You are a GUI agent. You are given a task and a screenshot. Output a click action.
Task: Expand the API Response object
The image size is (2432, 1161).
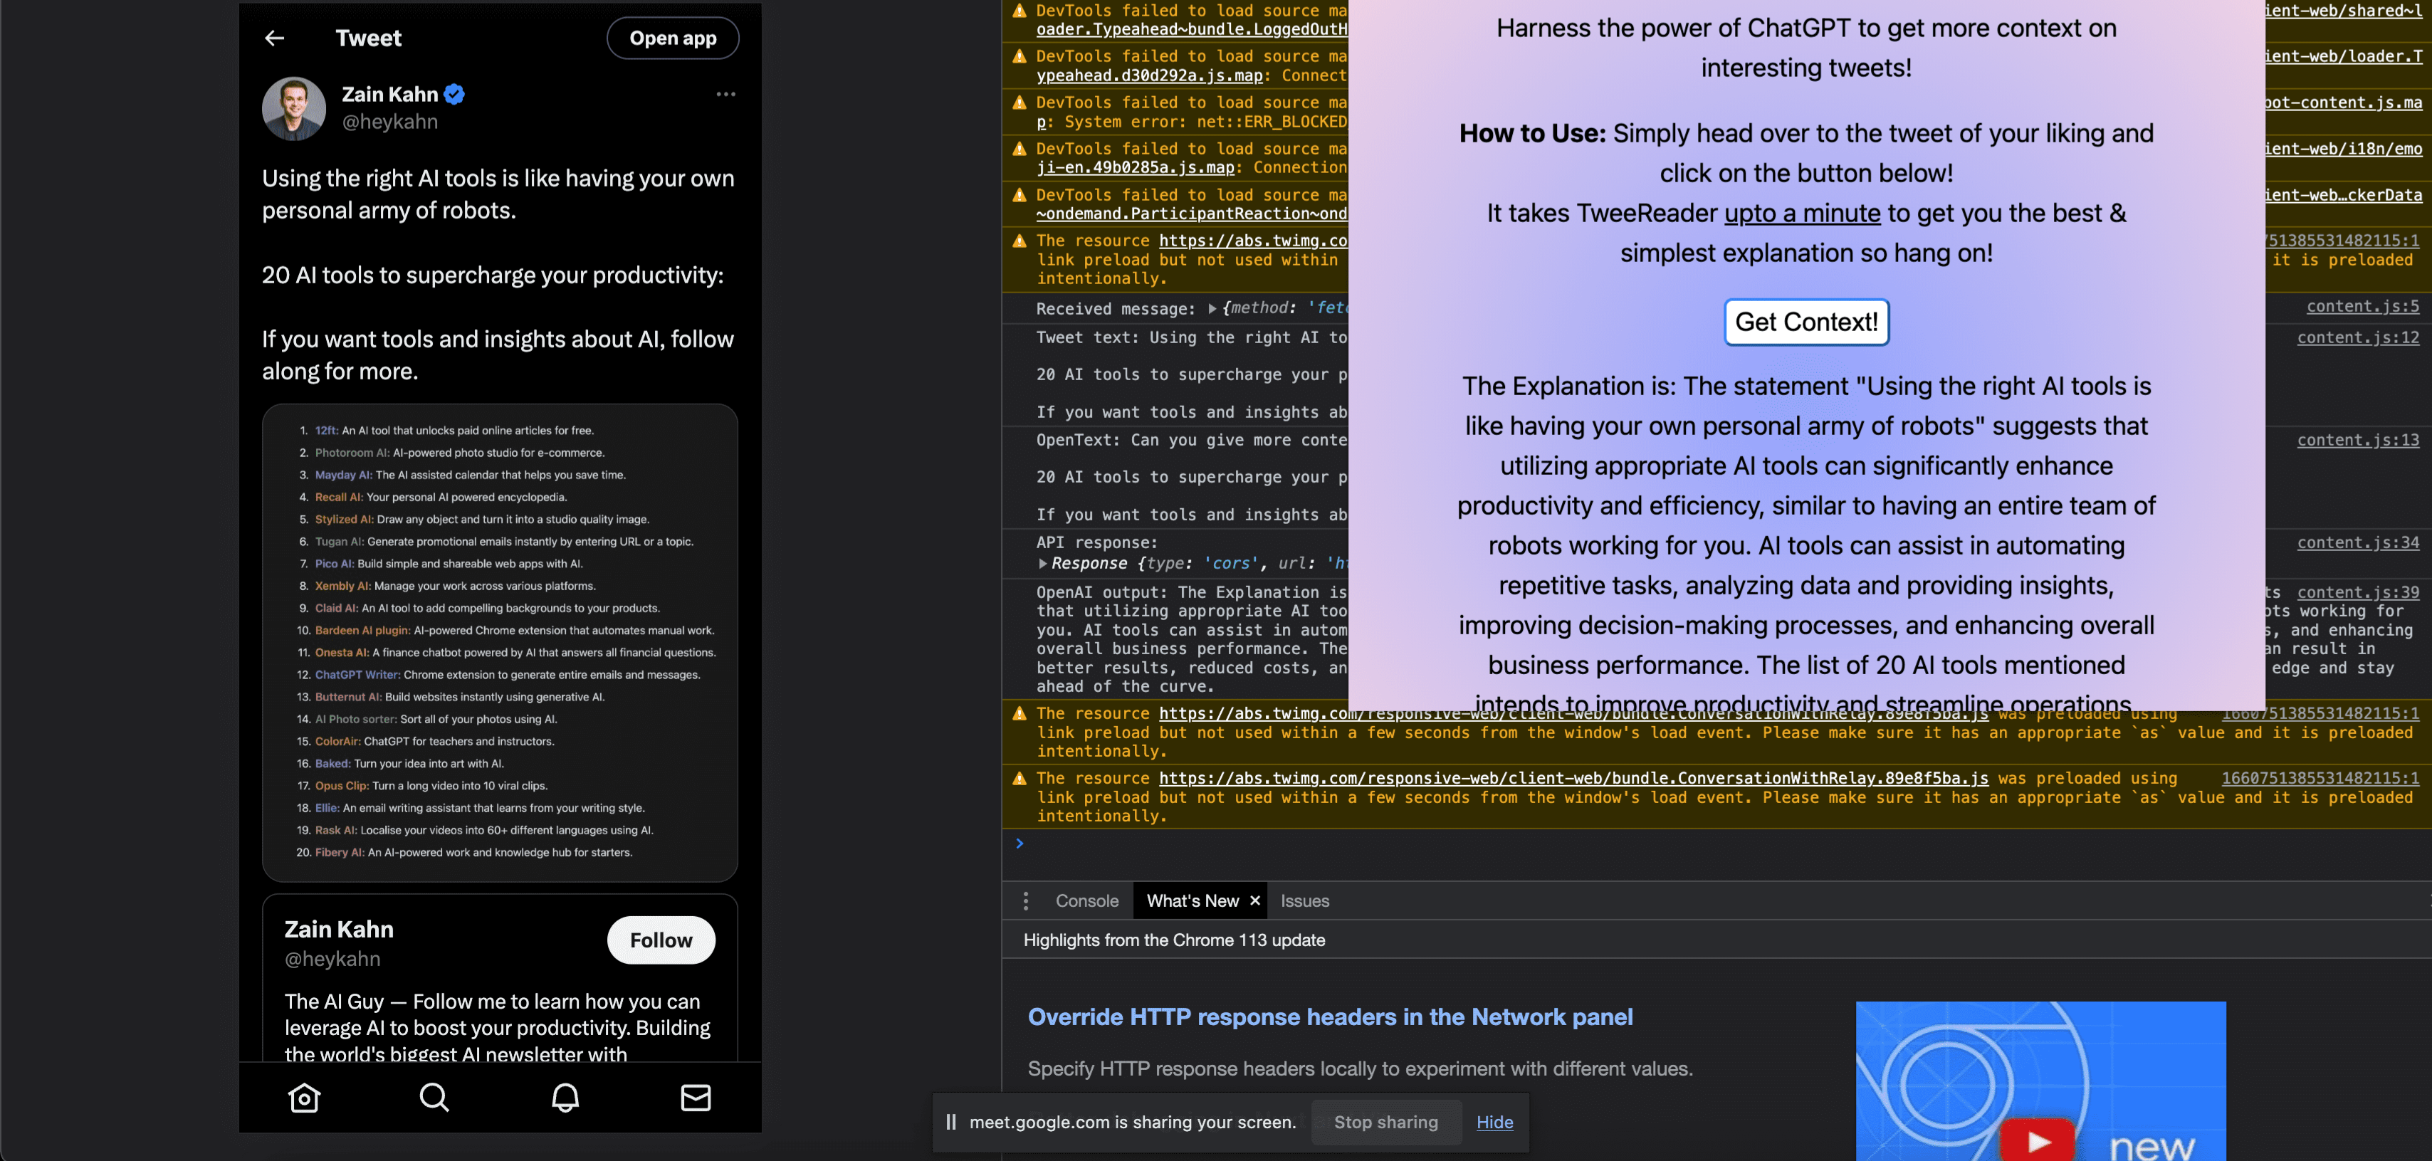tap(1042, 564)
